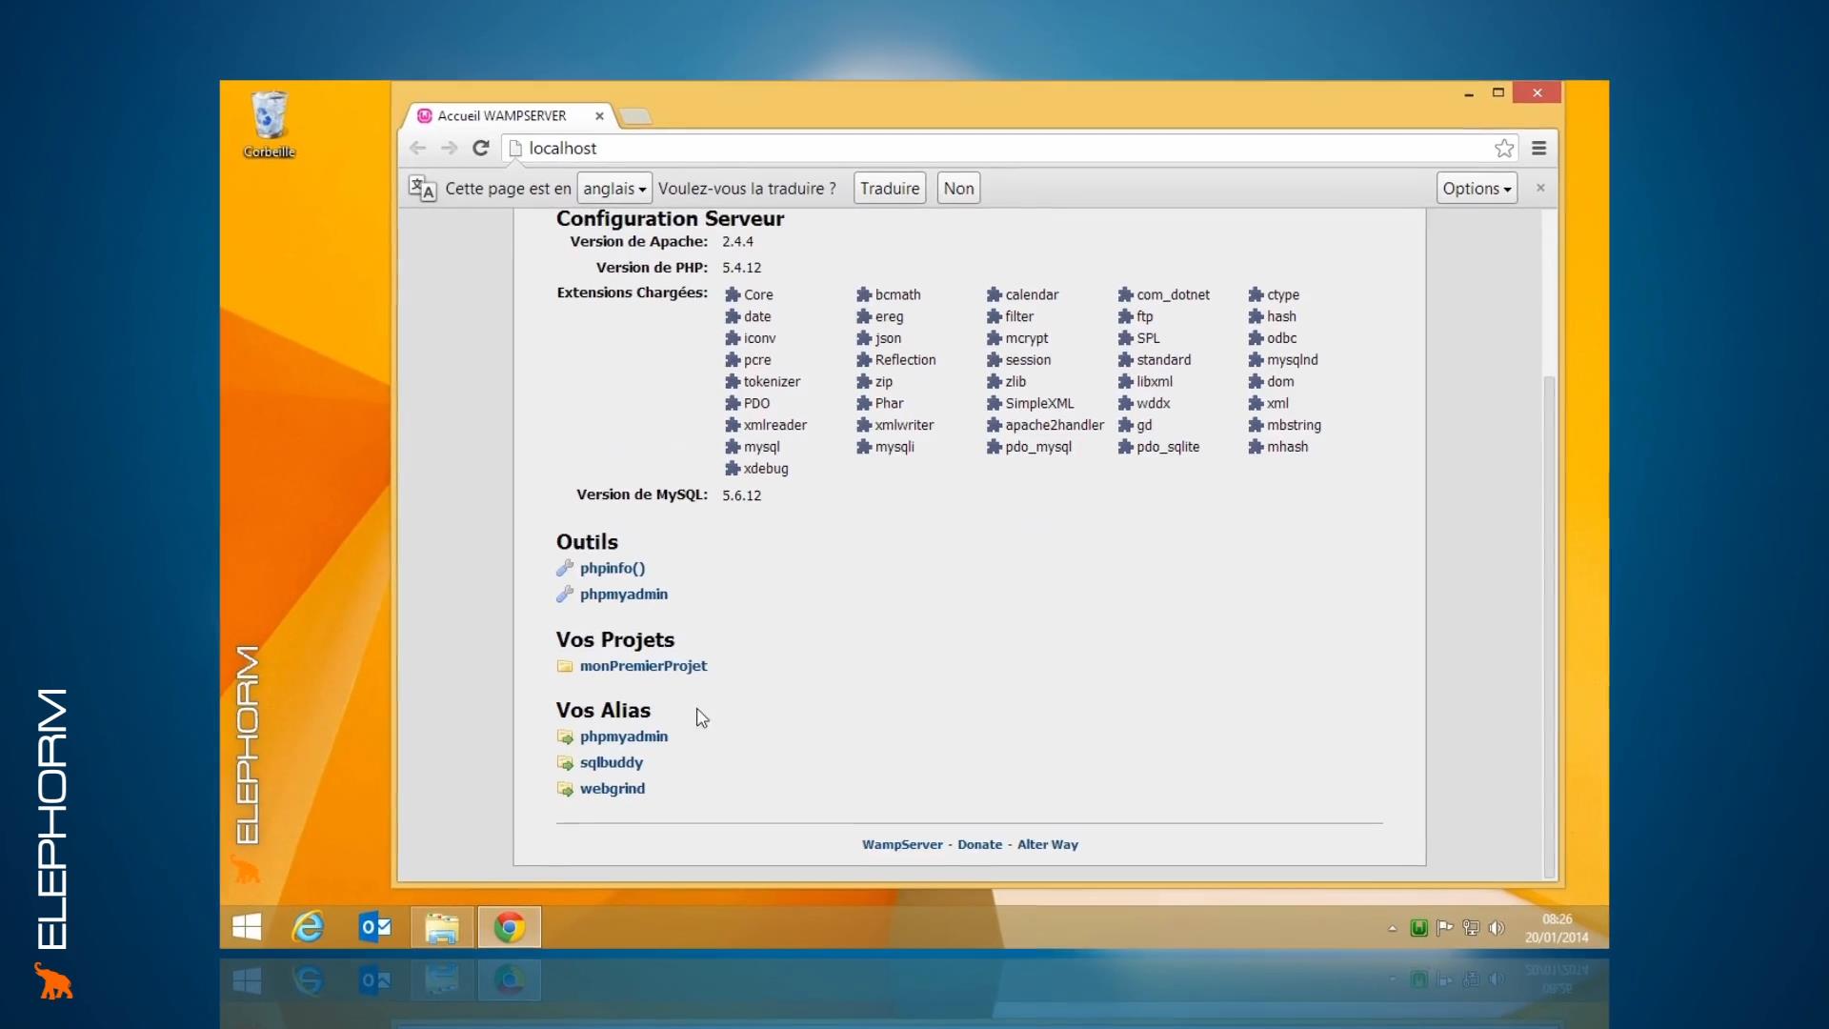
Task: Dismiss translation bar with Non button
Action: pos(957,188)
